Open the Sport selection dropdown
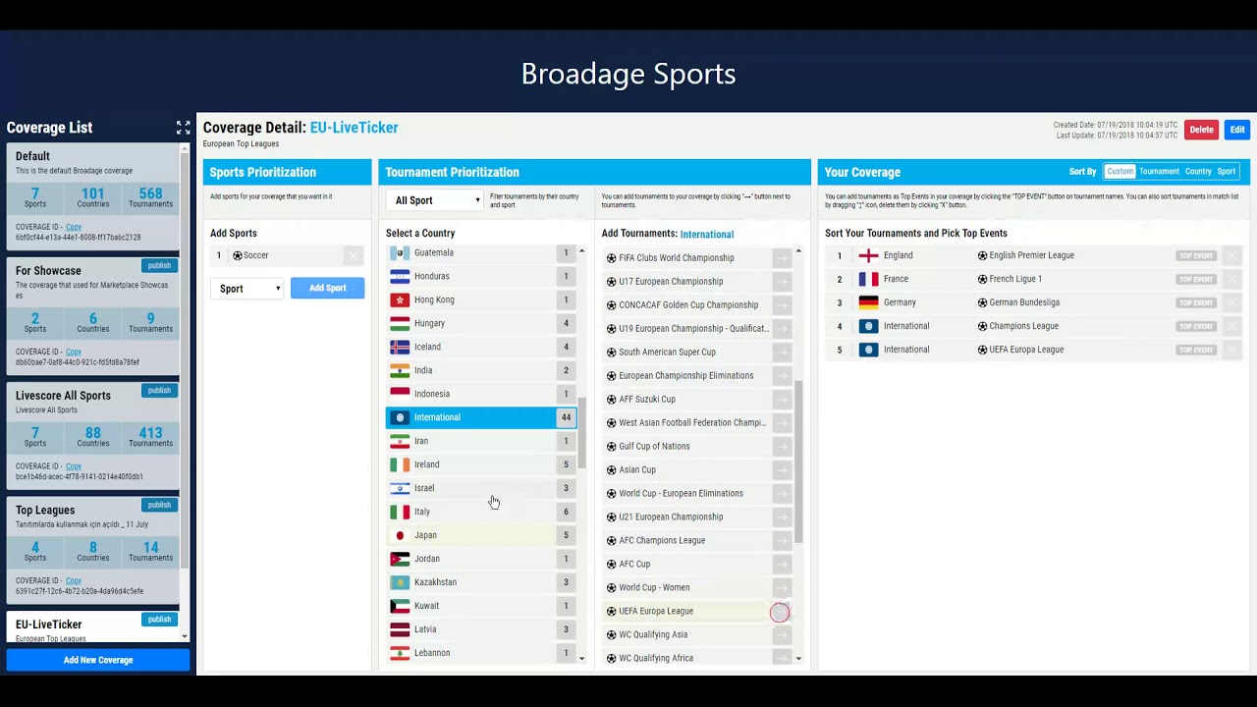Viewport: 1257px width, 707px height. (246, 289)
